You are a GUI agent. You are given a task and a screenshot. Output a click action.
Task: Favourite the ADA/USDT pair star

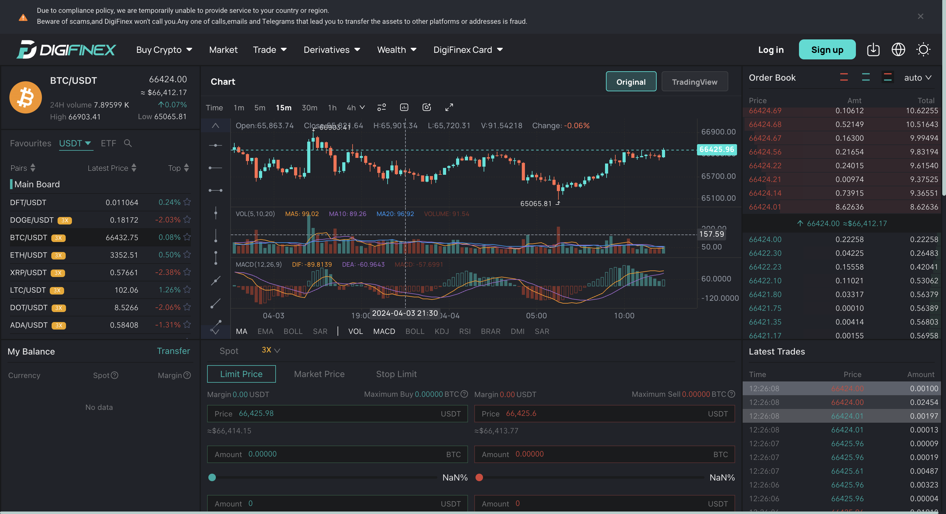pos(187,325)
